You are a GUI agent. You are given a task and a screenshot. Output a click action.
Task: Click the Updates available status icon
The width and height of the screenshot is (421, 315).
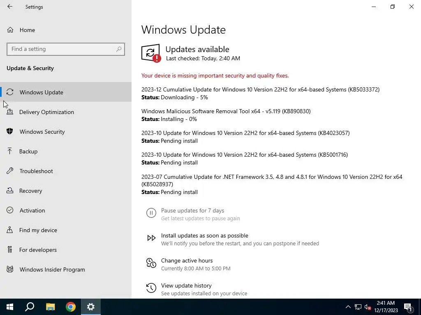click(151, 53)
